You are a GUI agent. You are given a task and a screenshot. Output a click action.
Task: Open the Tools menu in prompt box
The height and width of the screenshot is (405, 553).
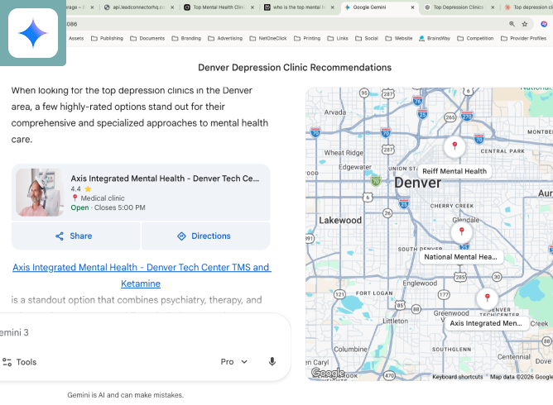pyautogui.click(x=19, y=362)
